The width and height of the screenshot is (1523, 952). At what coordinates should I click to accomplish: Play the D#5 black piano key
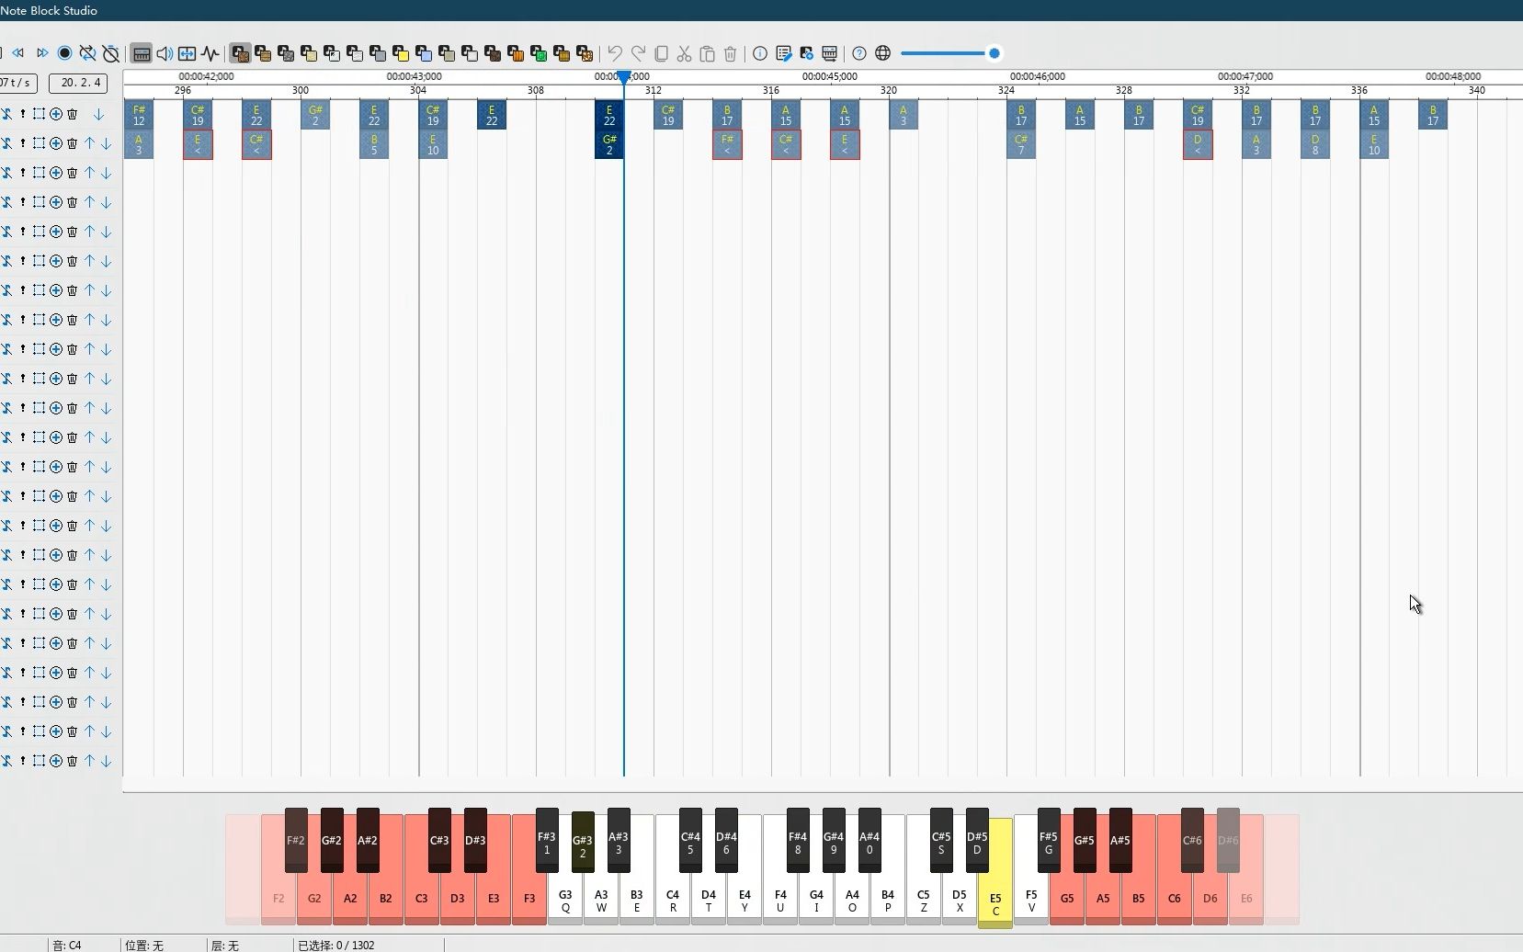pos(977,839)
